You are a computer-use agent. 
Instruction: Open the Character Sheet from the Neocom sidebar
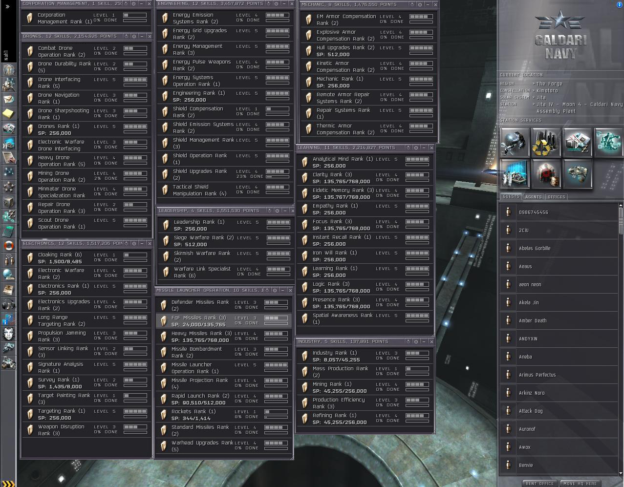tap(8, 70)
